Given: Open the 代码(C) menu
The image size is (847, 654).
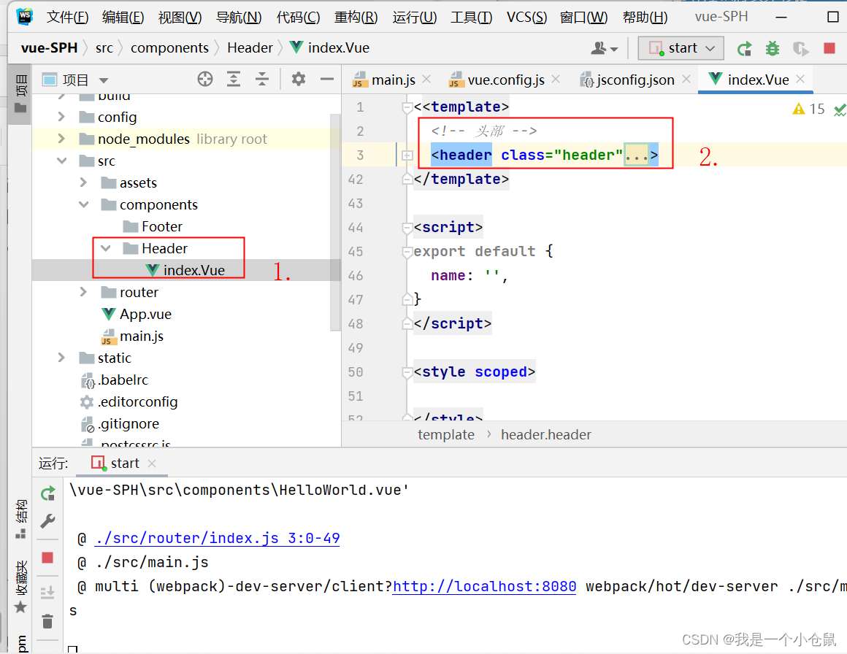Looking at the screenshot, I should [x=298, y=18].
